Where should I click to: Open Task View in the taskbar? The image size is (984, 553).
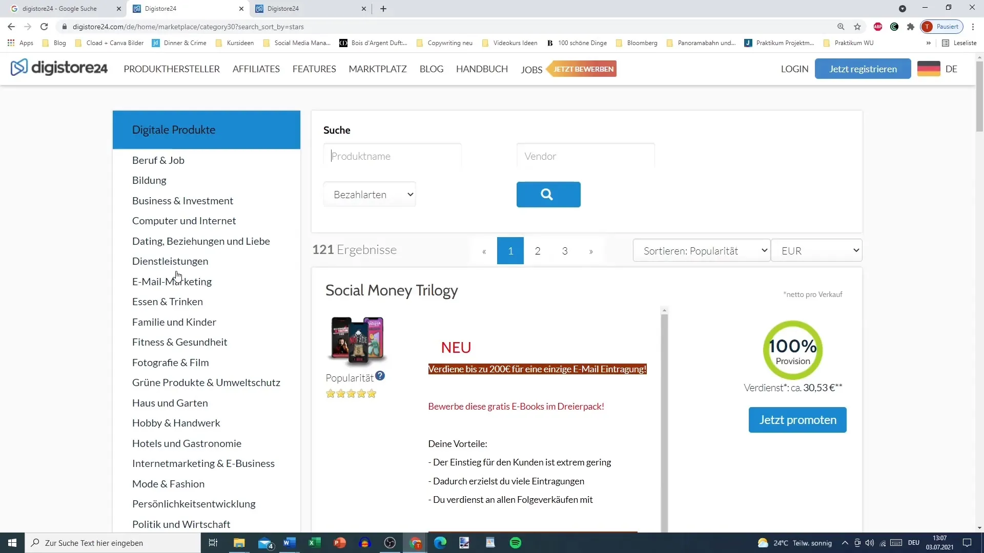point(213,543)
